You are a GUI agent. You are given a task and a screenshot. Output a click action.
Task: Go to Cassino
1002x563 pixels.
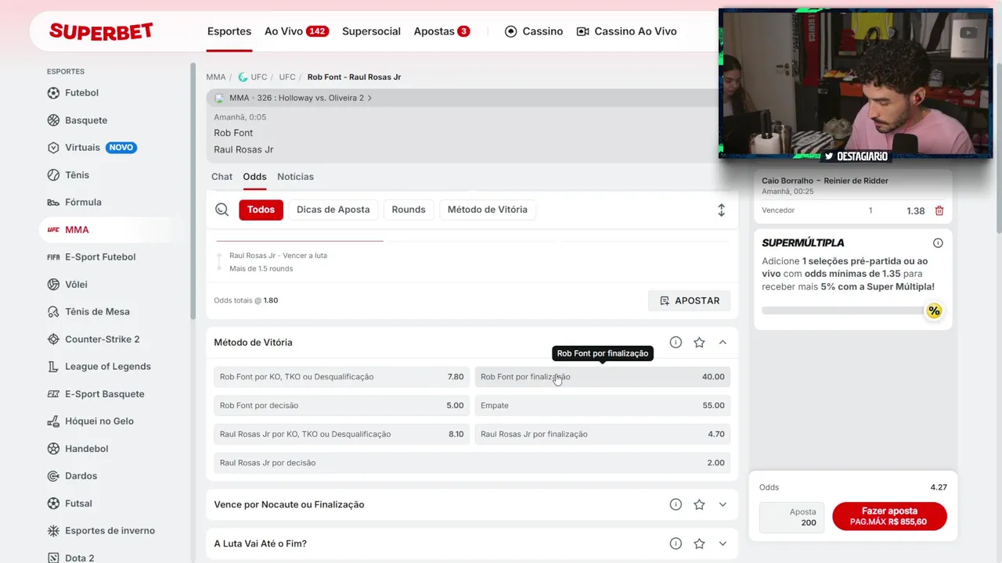[x=534, y=31]
